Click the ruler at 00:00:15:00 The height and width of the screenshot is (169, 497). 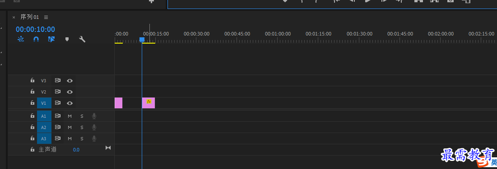[156, 34]
